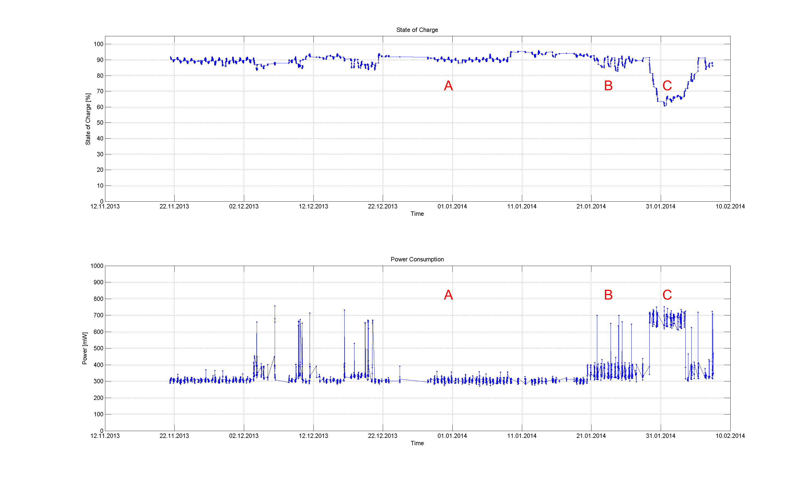Click 02.12.2013 date under Power Consumption plot
807x484 pixels.
click(x=244, y=436)
